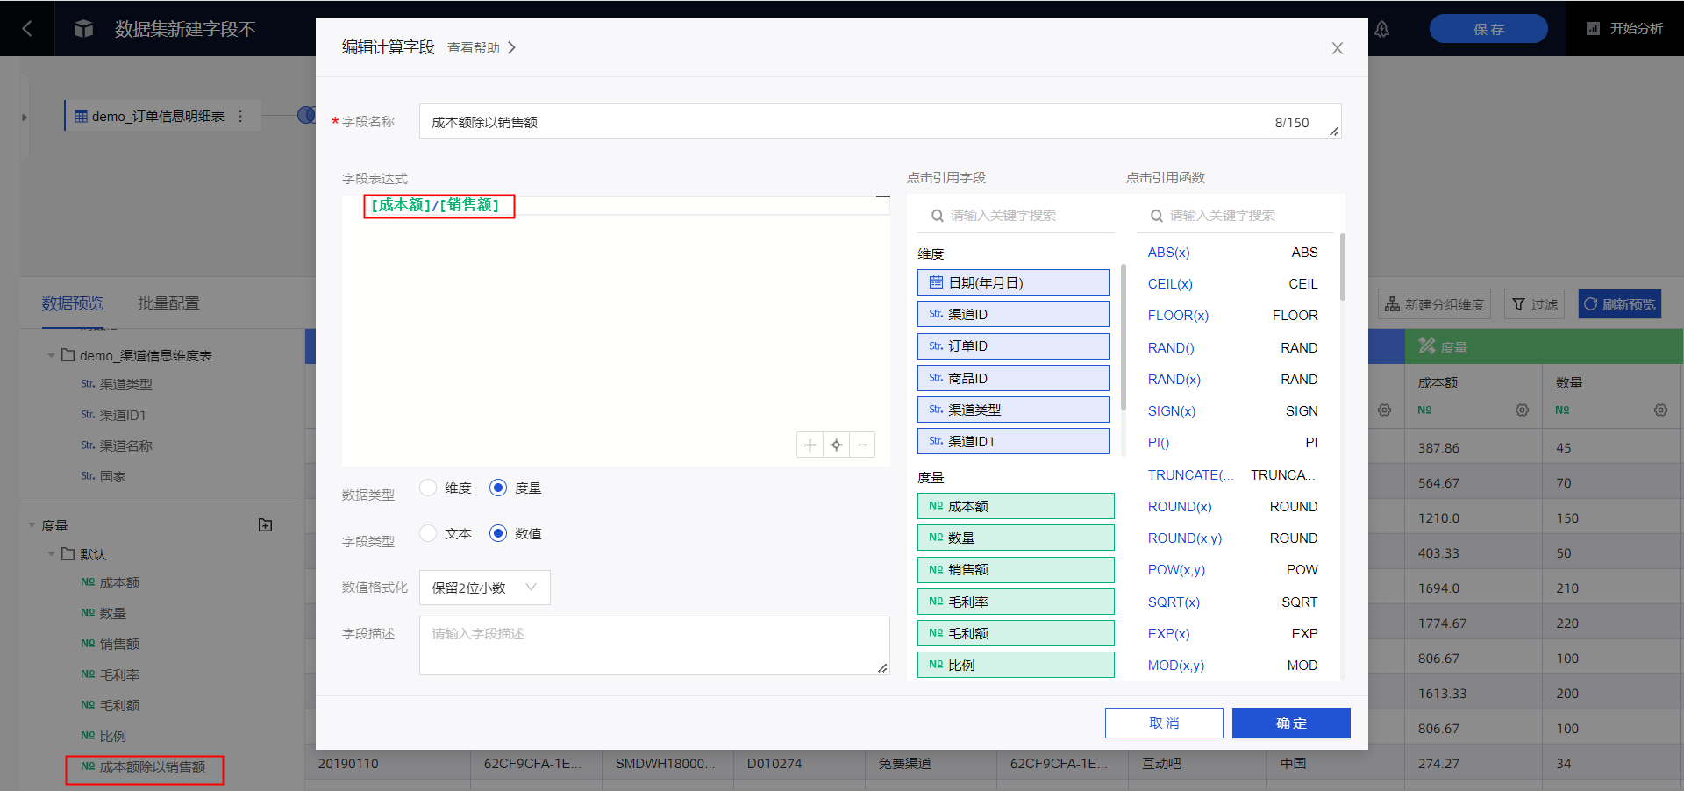The height and width of the screenshot is (791, 1684).
Task: Collapse the demo_渠道信息维度表 folder
Action: click(52, 355)
